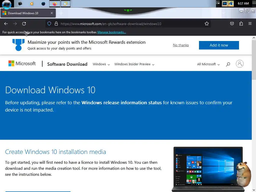
Task: Open the Extensions puzzle icon
Action: click(241, 24)
